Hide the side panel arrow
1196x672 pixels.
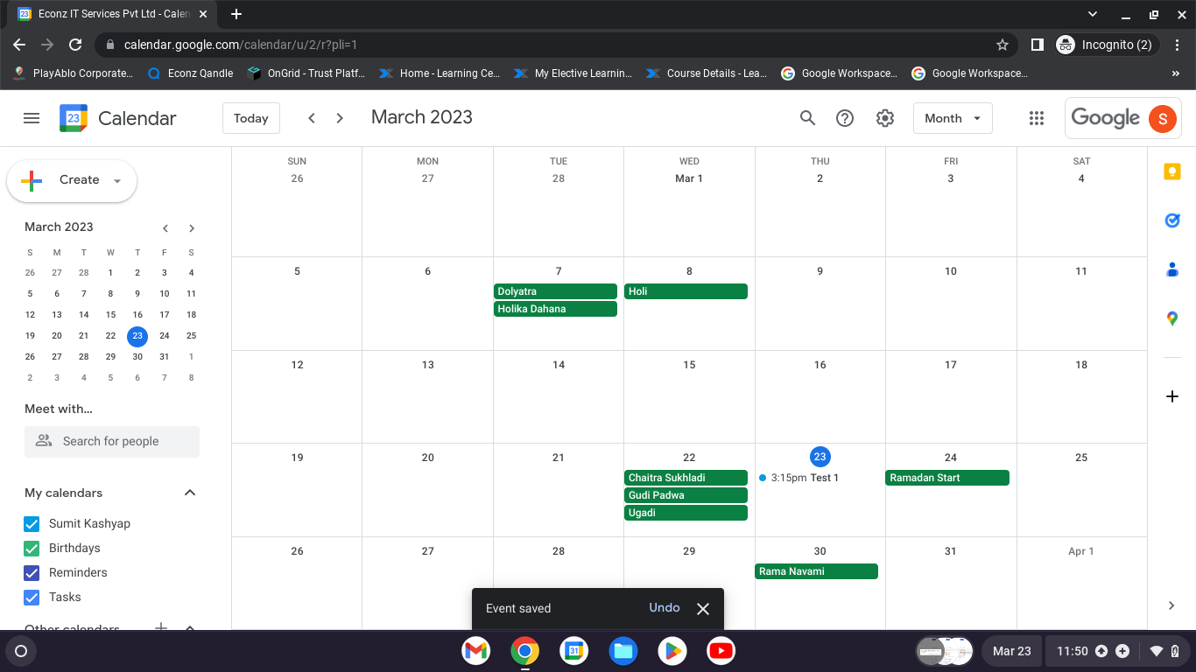click(1172, 605)
